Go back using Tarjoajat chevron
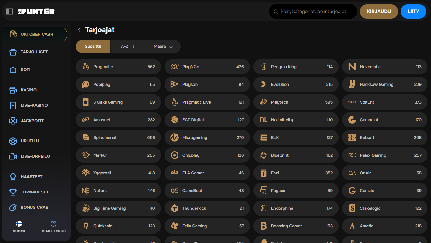 [x=79, y=30]
